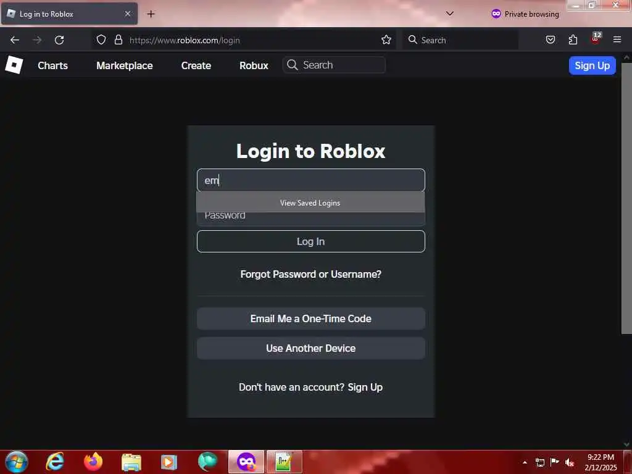Open Windows Explorer folder taskbar icon
Viewport: 632px width, 474px height.
pos(131,462)
